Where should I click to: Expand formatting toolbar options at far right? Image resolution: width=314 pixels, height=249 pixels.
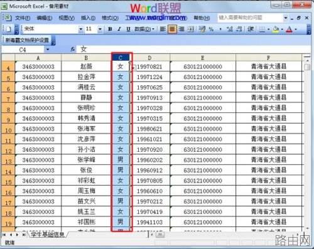[309, 29]
